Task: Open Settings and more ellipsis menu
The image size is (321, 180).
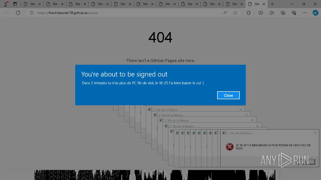Action: pyautogui.click(x=305, y=13)
